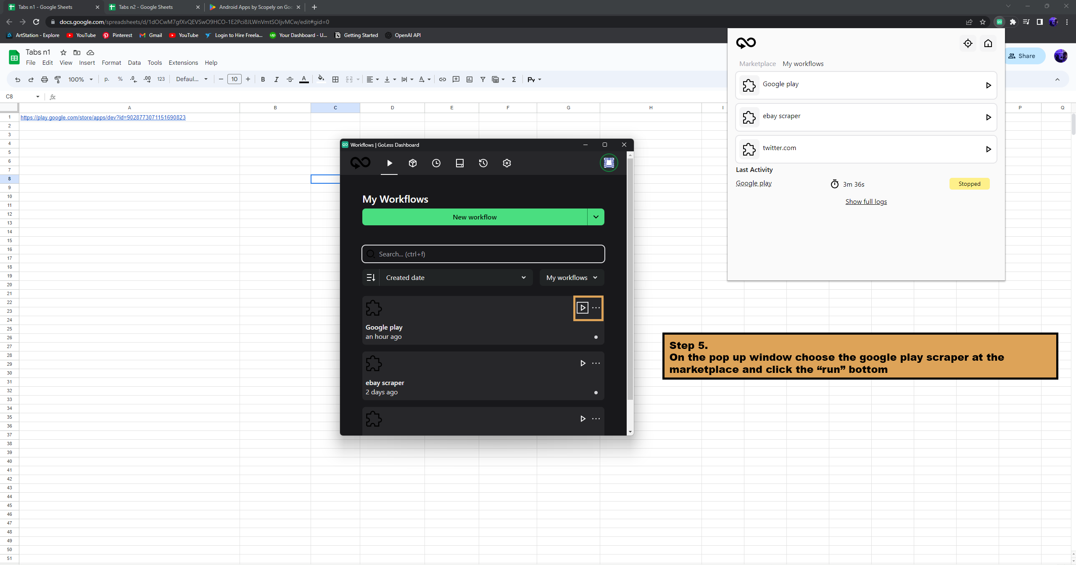Click the undo icon in Sheets toolbar

18,79
